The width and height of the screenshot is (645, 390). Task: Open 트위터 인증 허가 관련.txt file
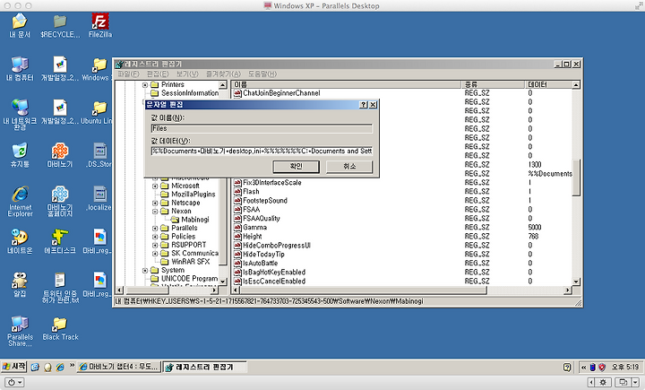pyautogui.click(x=60, y=288)
